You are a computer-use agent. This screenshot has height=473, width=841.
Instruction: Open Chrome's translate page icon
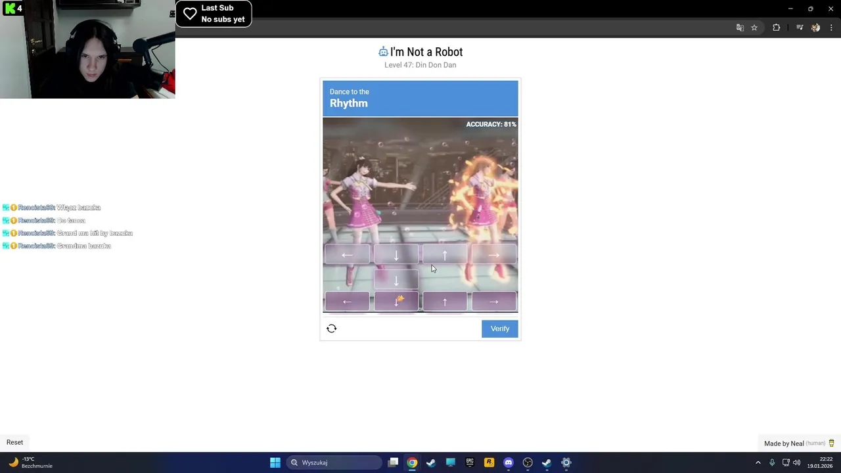(740, 28)
